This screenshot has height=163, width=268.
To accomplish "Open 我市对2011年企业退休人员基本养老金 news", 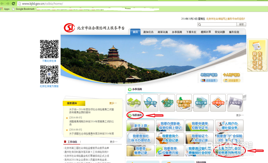I will point(86,160).
